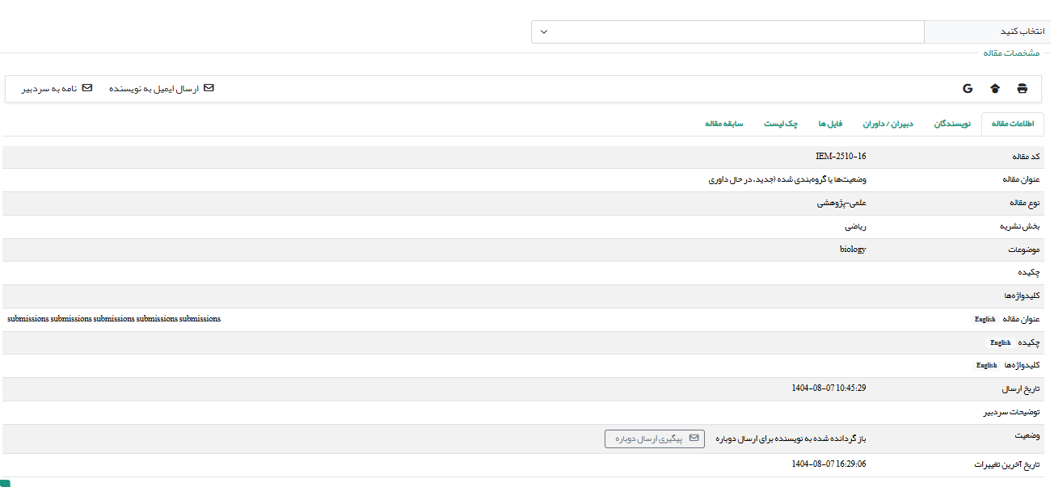The image size is (1050, 487).
Task: Click the green corner widget at bottom left
Action: [5, 483]
